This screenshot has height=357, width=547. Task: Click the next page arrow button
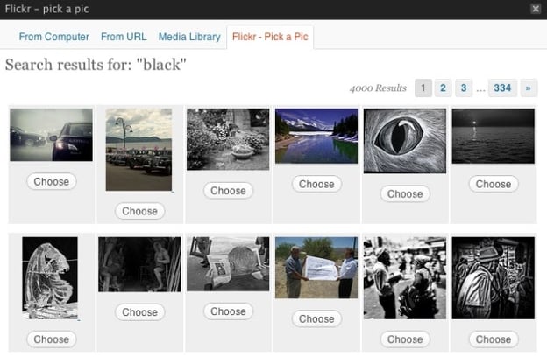[528, 87]
